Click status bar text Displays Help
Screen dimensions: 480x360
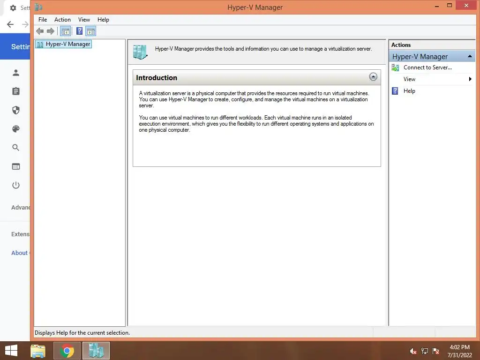(x=82, y=333)
